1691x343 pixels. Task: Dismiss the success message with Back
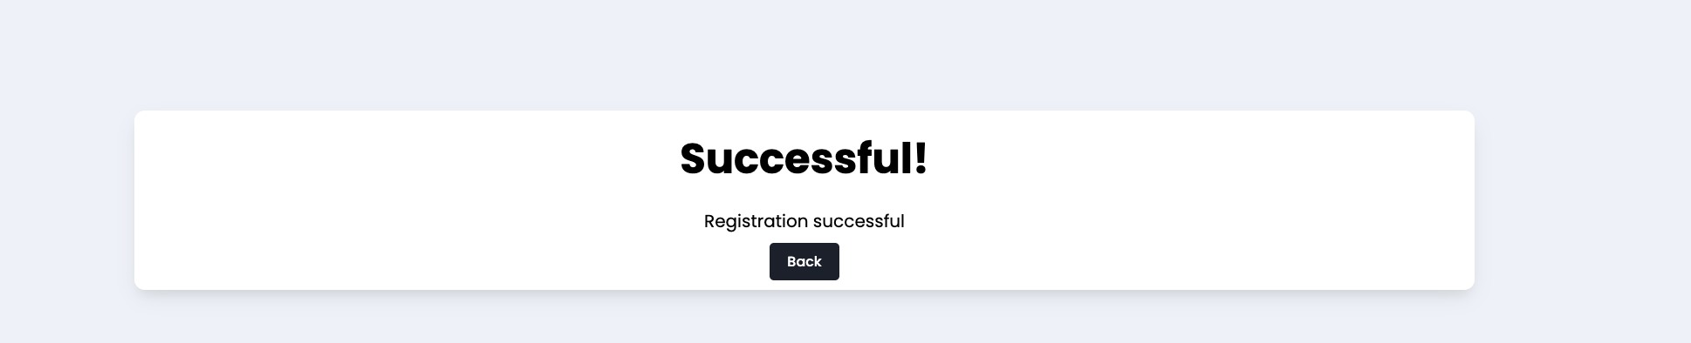pyautogui.click(x=804, y=261)
